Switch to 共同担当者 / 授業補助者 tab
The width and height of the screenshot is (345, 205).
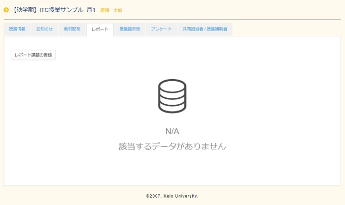coord(205,29)
